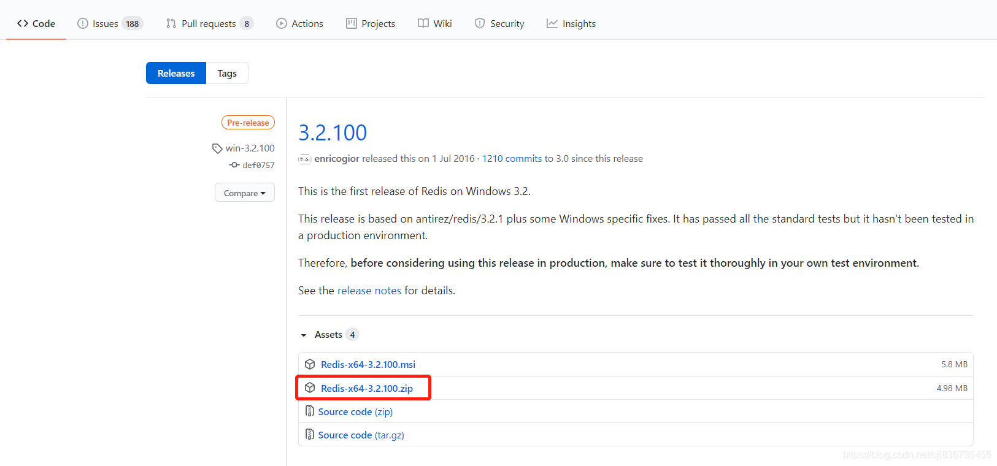Screen dimensions: 997x466
Task: Open the Pull requests tab
Action: coord(209,23)
